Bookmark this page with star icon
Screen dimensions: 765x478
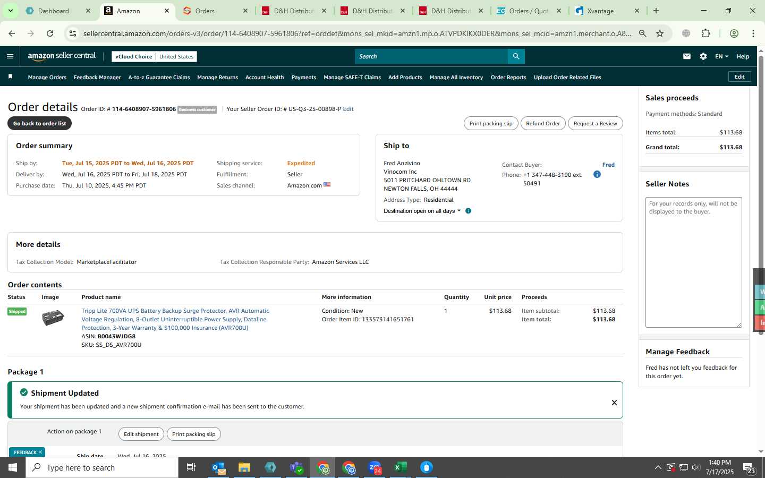(x=660, y=33)
